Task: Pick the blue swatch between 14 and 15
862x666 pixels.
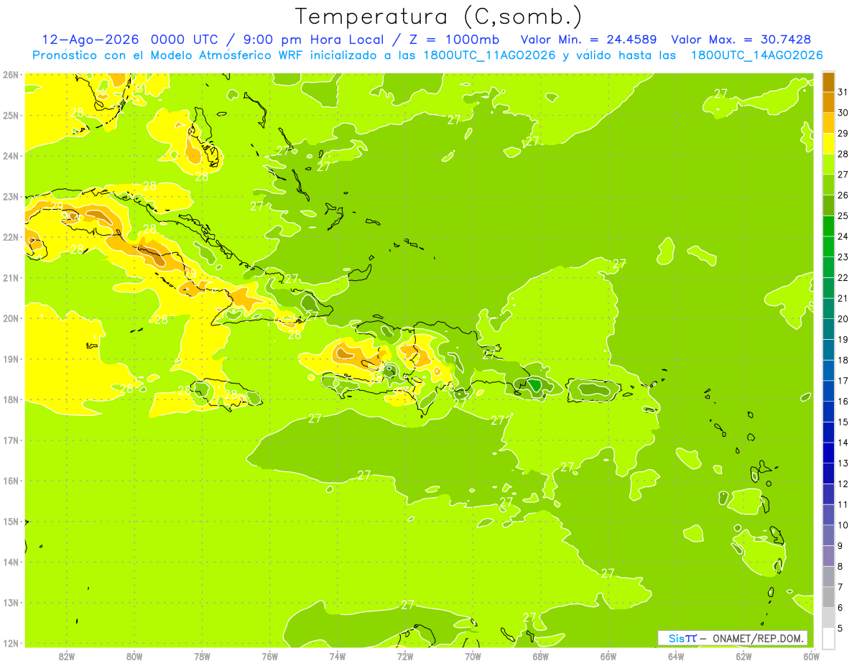Action: [828, 432]
